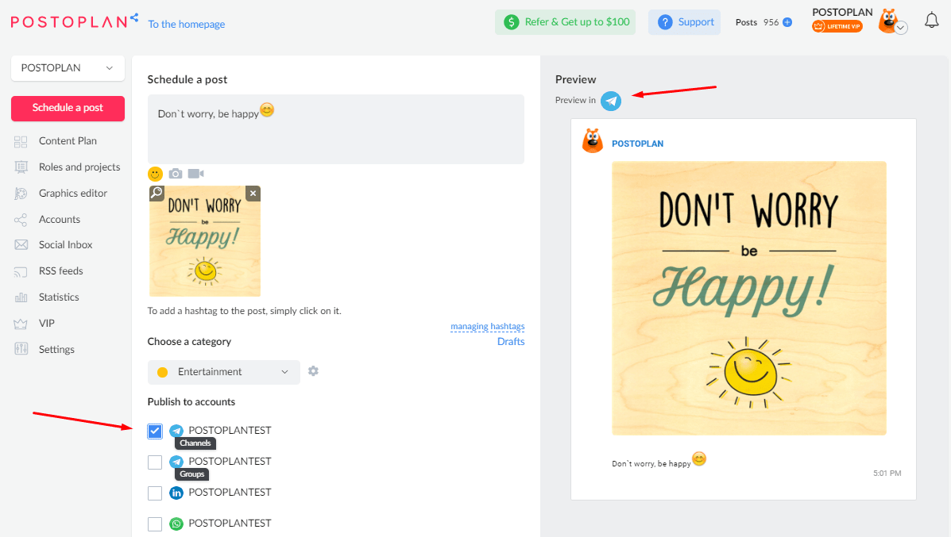Click the WhatsApp account icon
The width and height of the screenshot is (951, 537).
(x=176, y=524)
